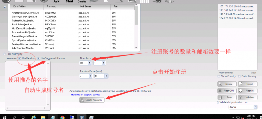This screenshot has height=119, width=262.
Task: Increase the threads value showing 1
Action: coord(104,62)
